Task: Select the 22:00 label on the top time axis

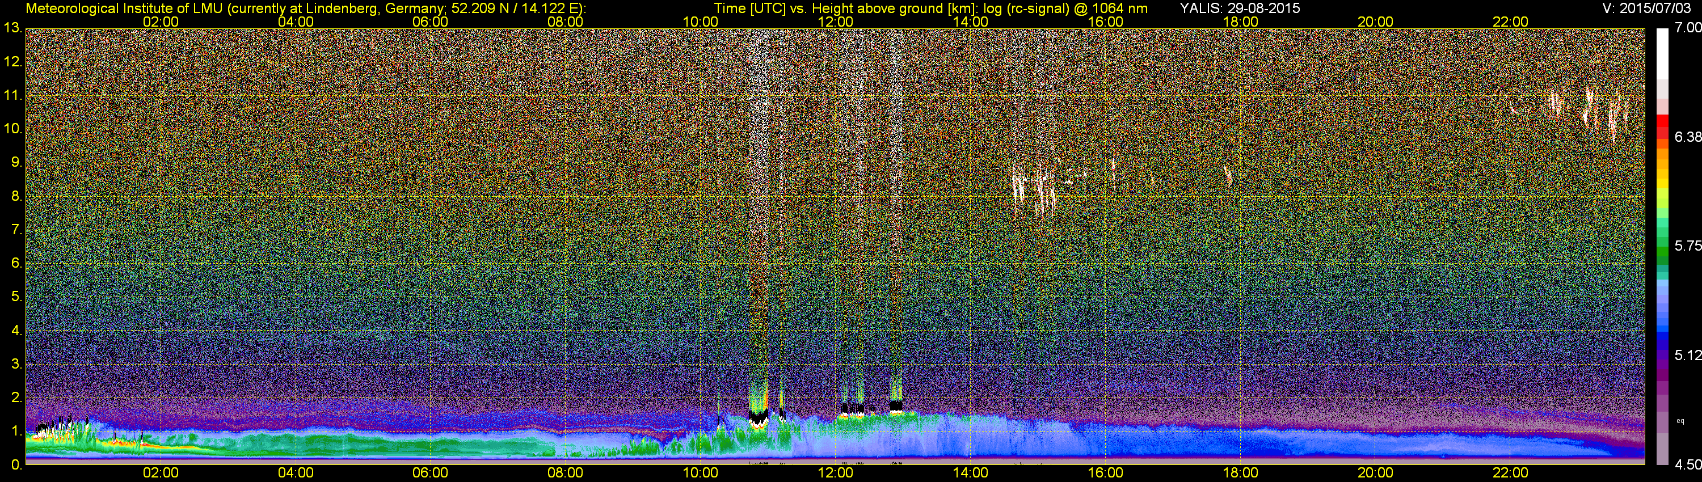Action: (x=1510, y=22)
